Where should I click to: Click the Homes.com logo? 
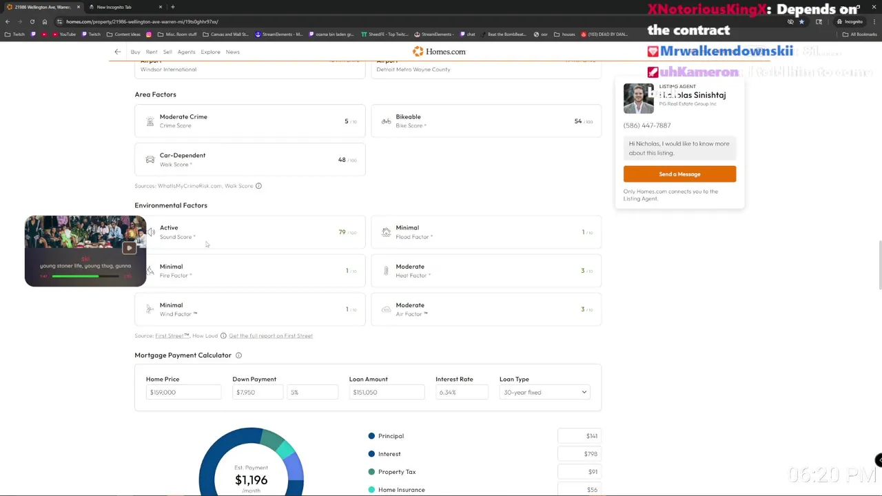[439, 52]
